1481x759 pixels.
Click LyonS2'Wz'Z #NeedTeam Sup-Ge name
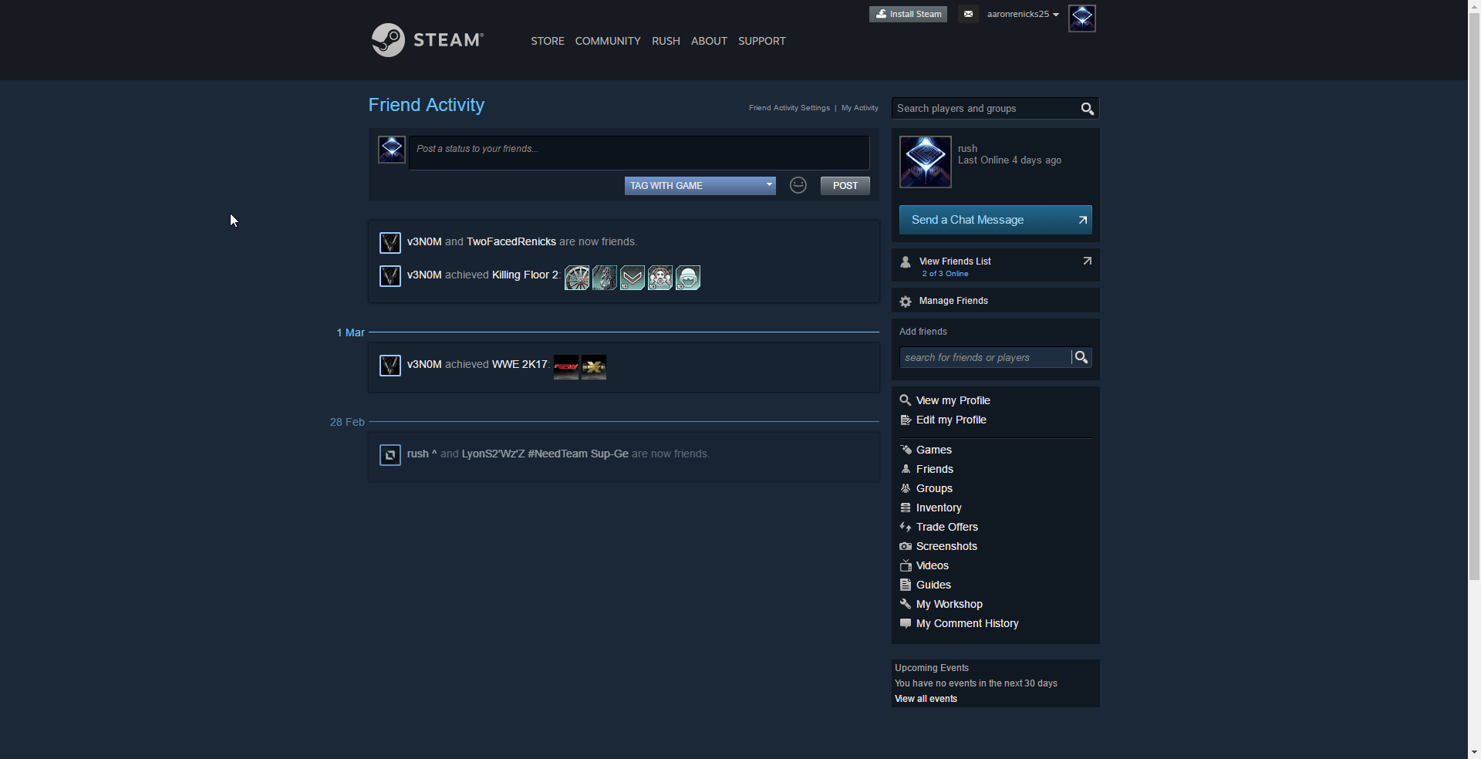[545, 454]
